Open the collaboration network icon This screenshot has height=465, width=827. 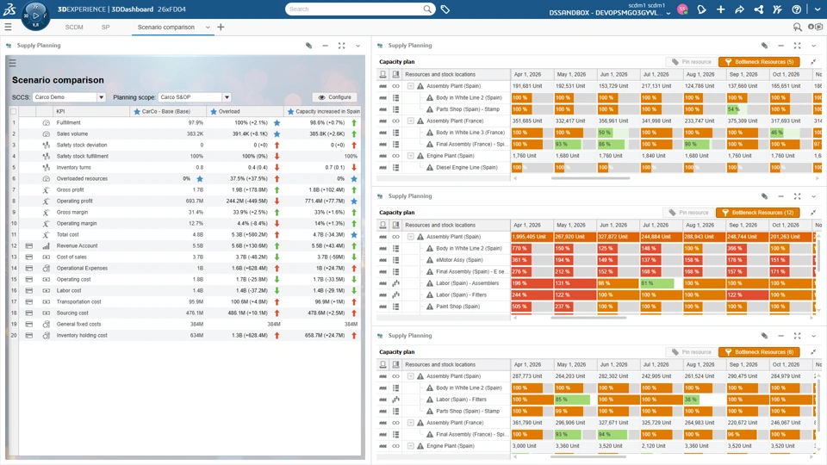tap(758, 9)
